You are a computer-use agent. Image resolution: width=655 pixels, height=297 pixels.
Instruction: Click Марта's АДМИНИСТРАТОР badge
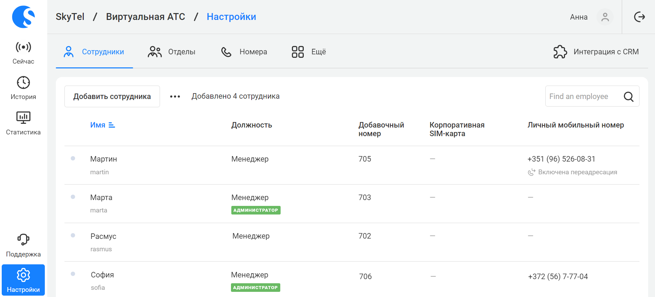click(x=256, y=210)
